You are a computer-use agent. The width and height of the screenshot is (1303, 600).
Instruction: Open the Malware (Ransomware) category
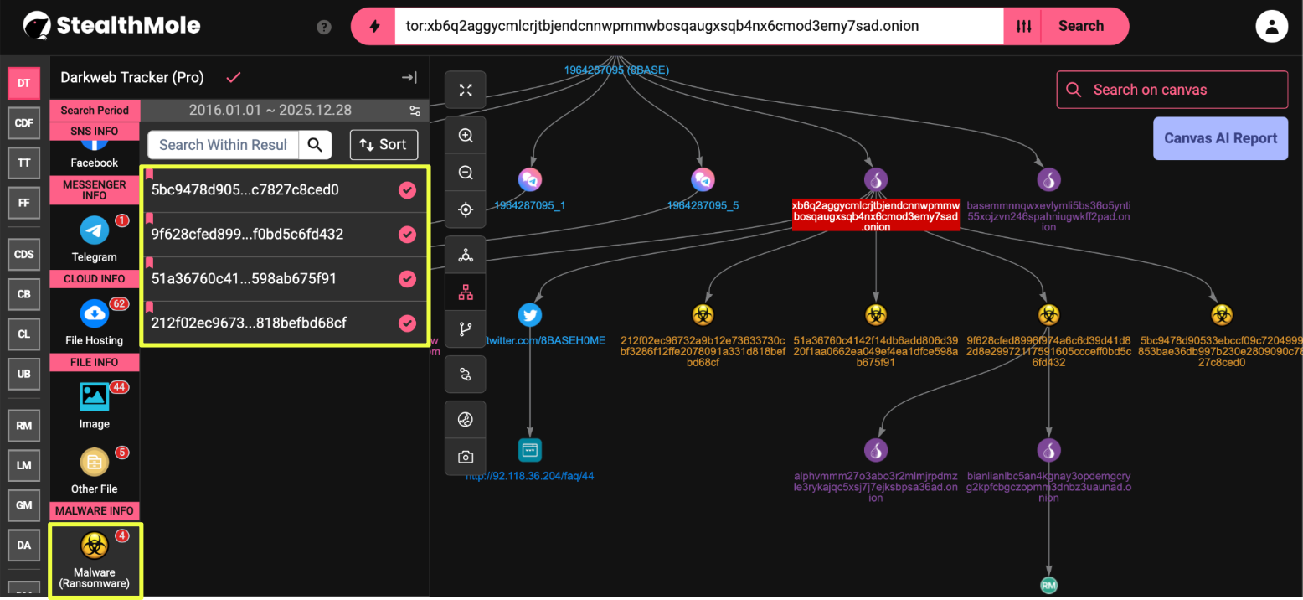coord(95,560)
